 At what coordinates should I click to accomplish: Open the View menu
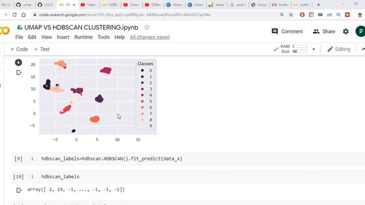47,37
